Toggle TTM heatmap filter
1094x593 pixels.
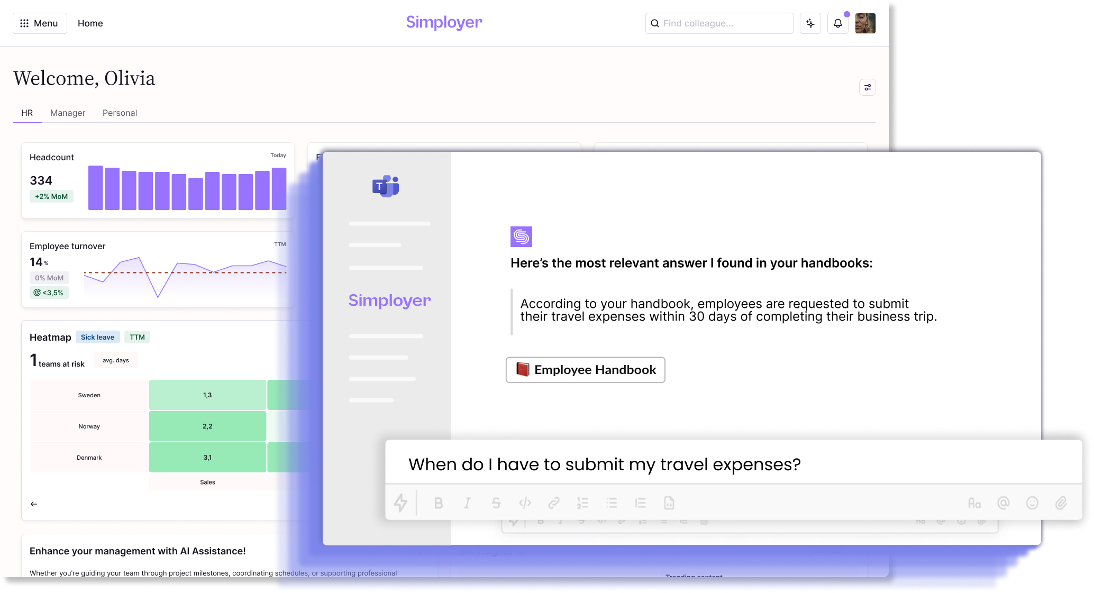[137, 337]
